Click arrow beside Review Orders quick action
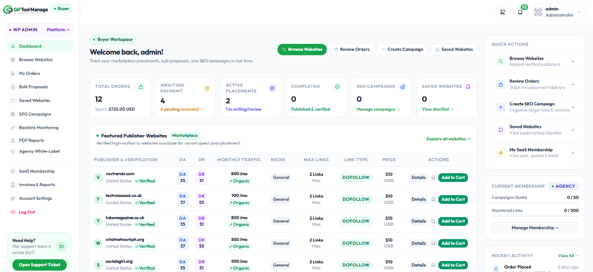Screen dimensions: 593x272 tap(572, 84)
